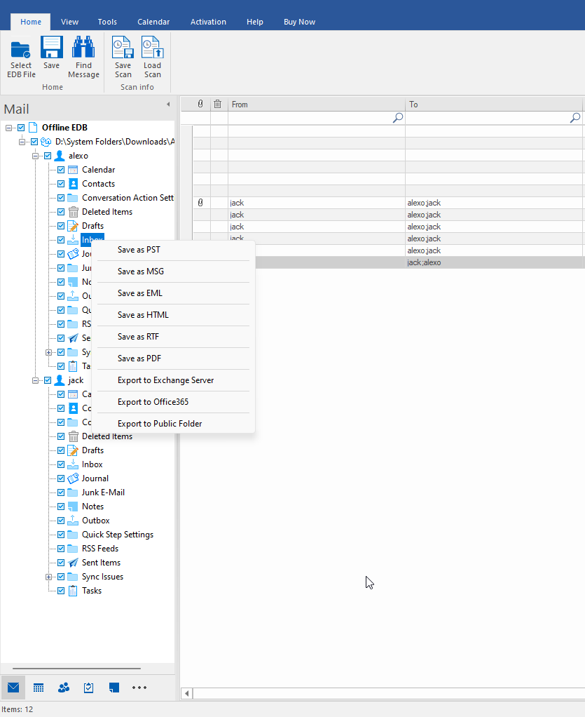This screenshot has height=717, width=585.
Task: Toggle jack mailbox checkbox
Action: (48, 380)
